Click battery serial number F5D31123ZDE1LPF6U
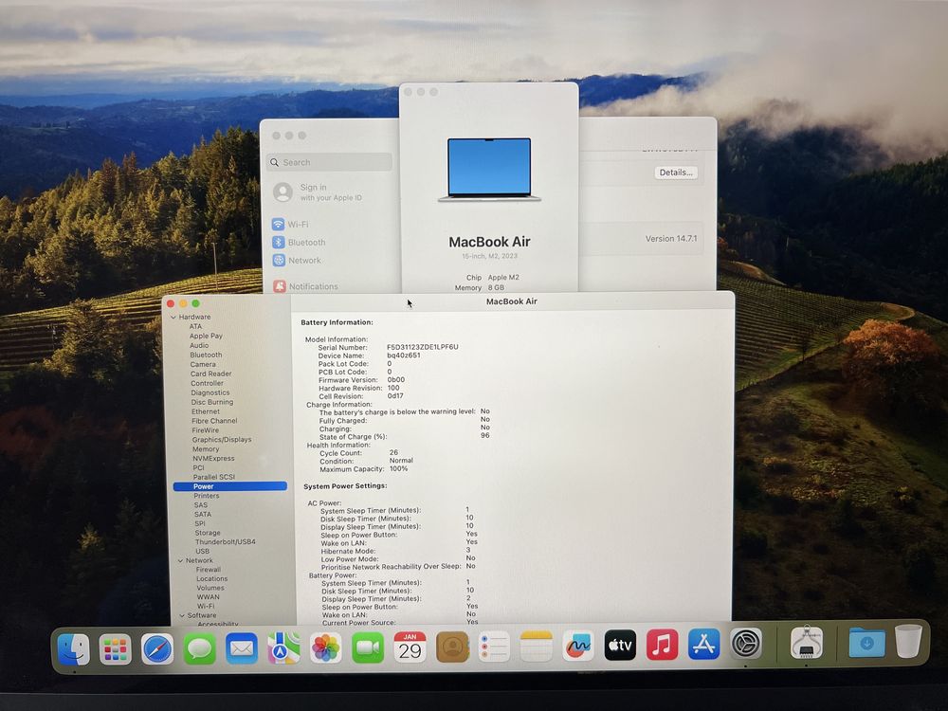The image size is (948, 711). pyautogui.click(x=423, y=347)
